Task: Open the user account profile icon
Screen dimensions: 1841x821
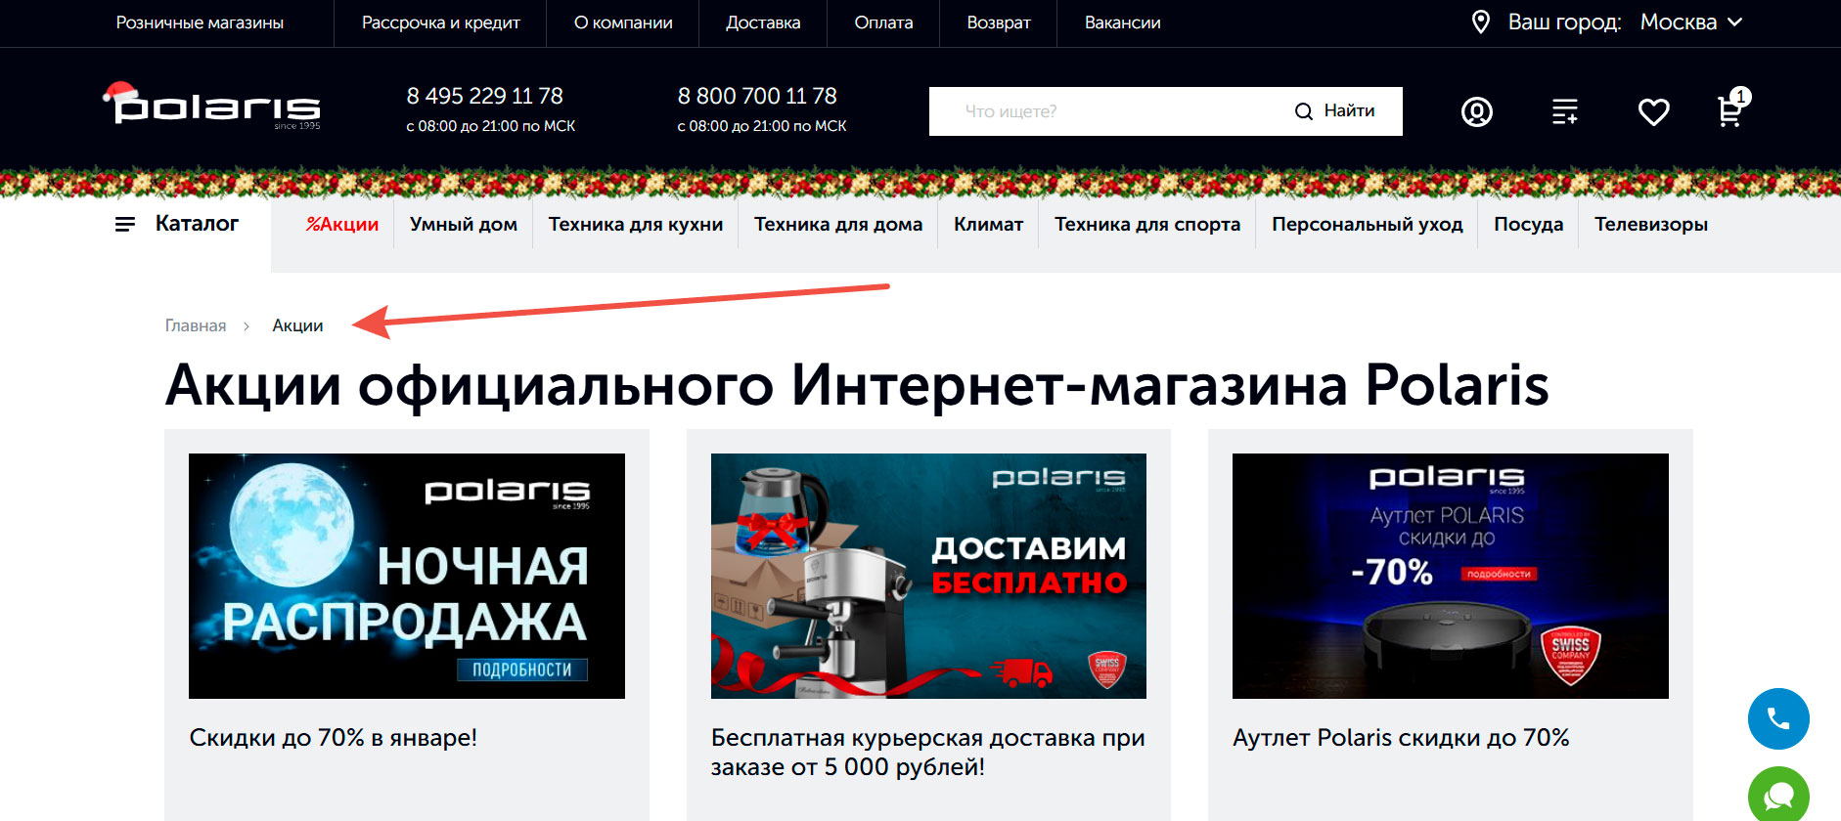Action: click(x=1476, y=111)
